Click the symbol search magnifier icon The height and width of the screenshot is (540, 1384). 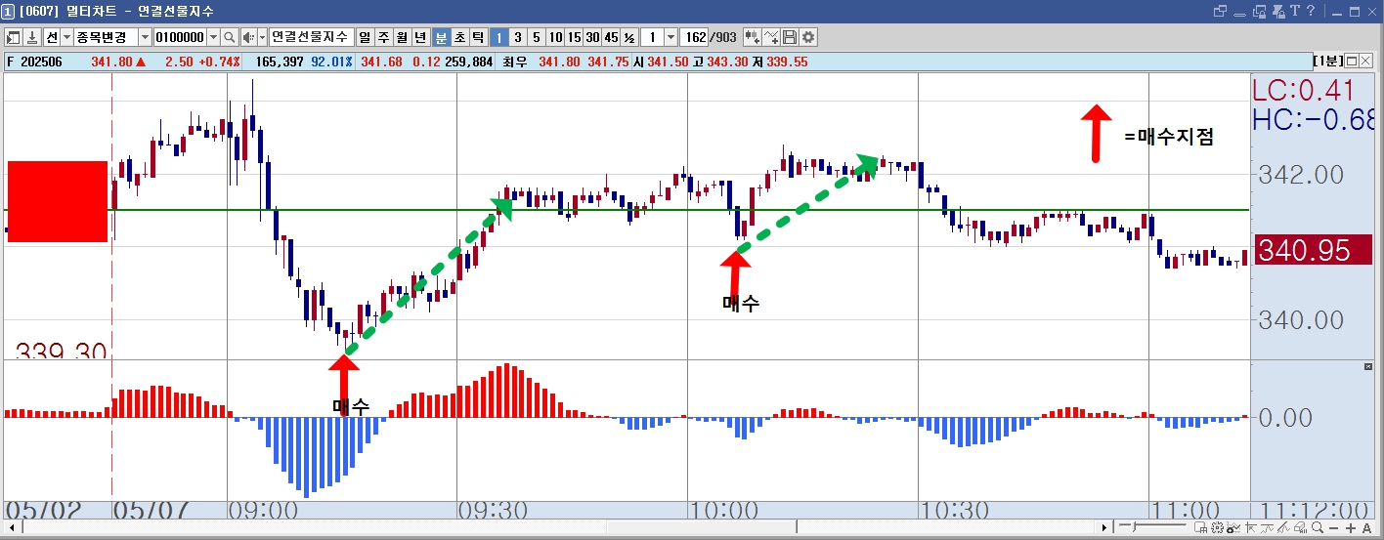click(229, 37)
